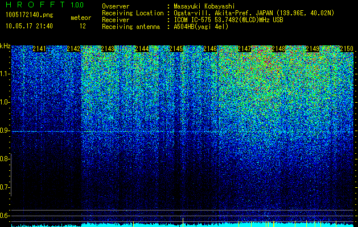Click the kHz axis unit label
Image resolution: width=358 pixels, height=227 pixels.
(x=5, y=46)
